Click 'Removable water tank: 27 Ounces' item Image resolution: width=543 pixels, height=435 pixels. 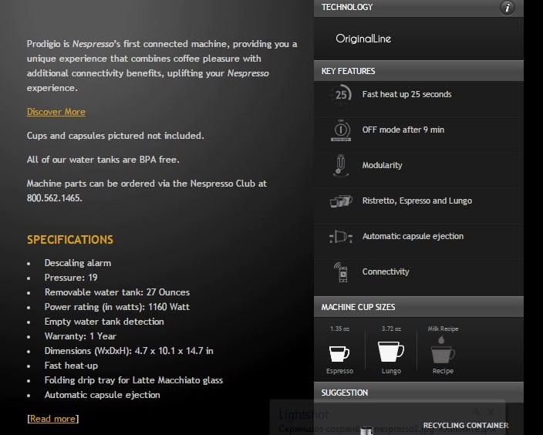pyautogui.click(x=117, y=292)
